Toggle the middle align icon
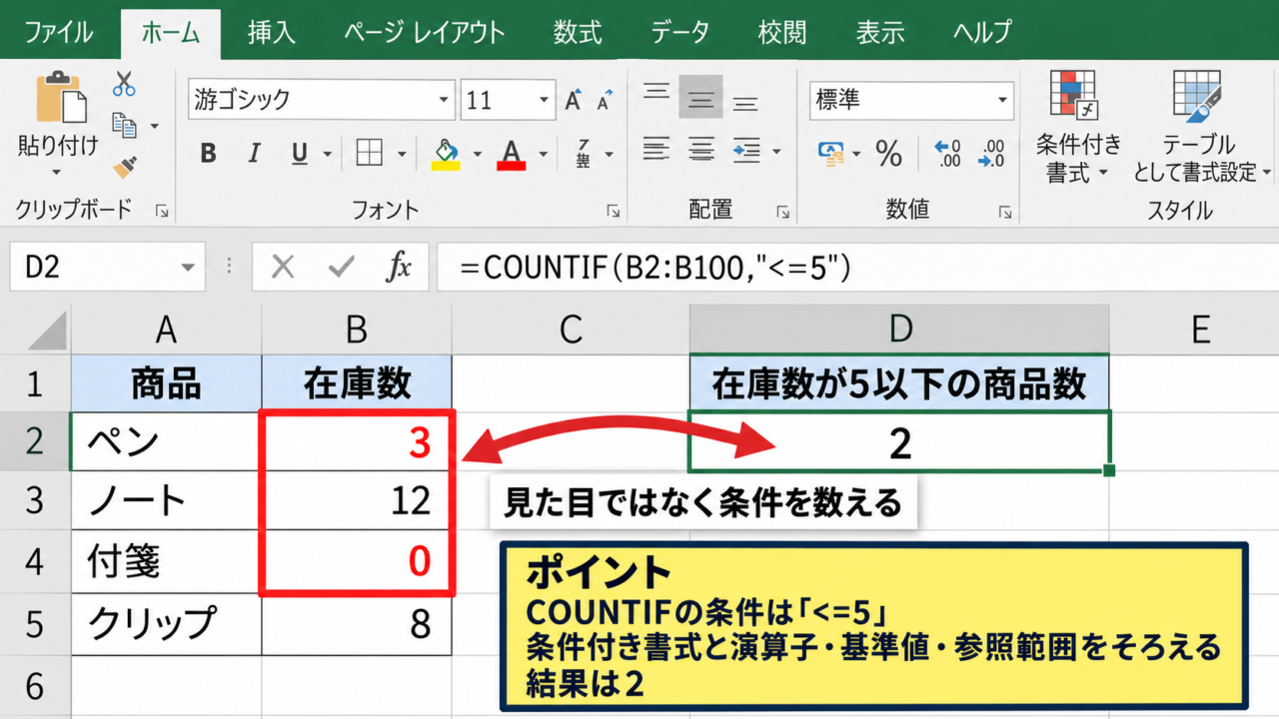1279x719 pixels. tap(700, 97)
